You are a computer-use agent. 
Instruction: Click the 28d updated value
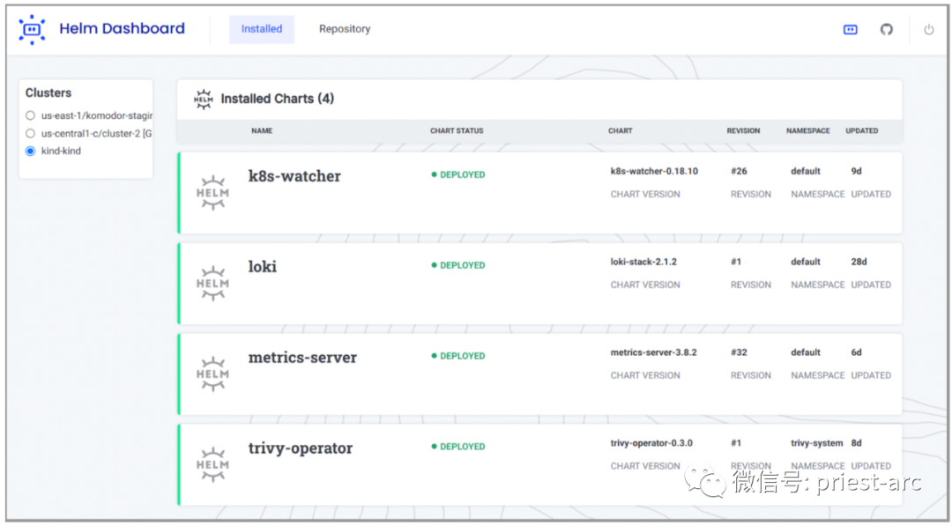click(859, 262)
